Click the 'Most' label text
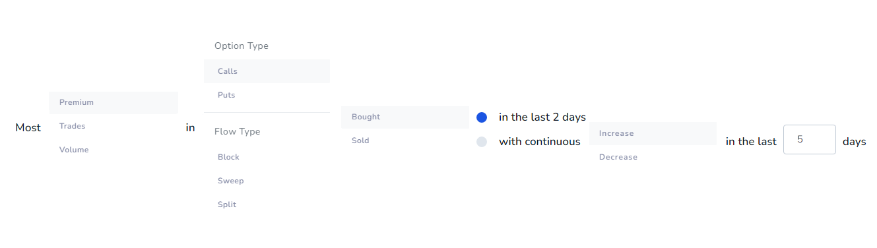The height and width of the screenshot is (248, 877). tap(28, 128)
